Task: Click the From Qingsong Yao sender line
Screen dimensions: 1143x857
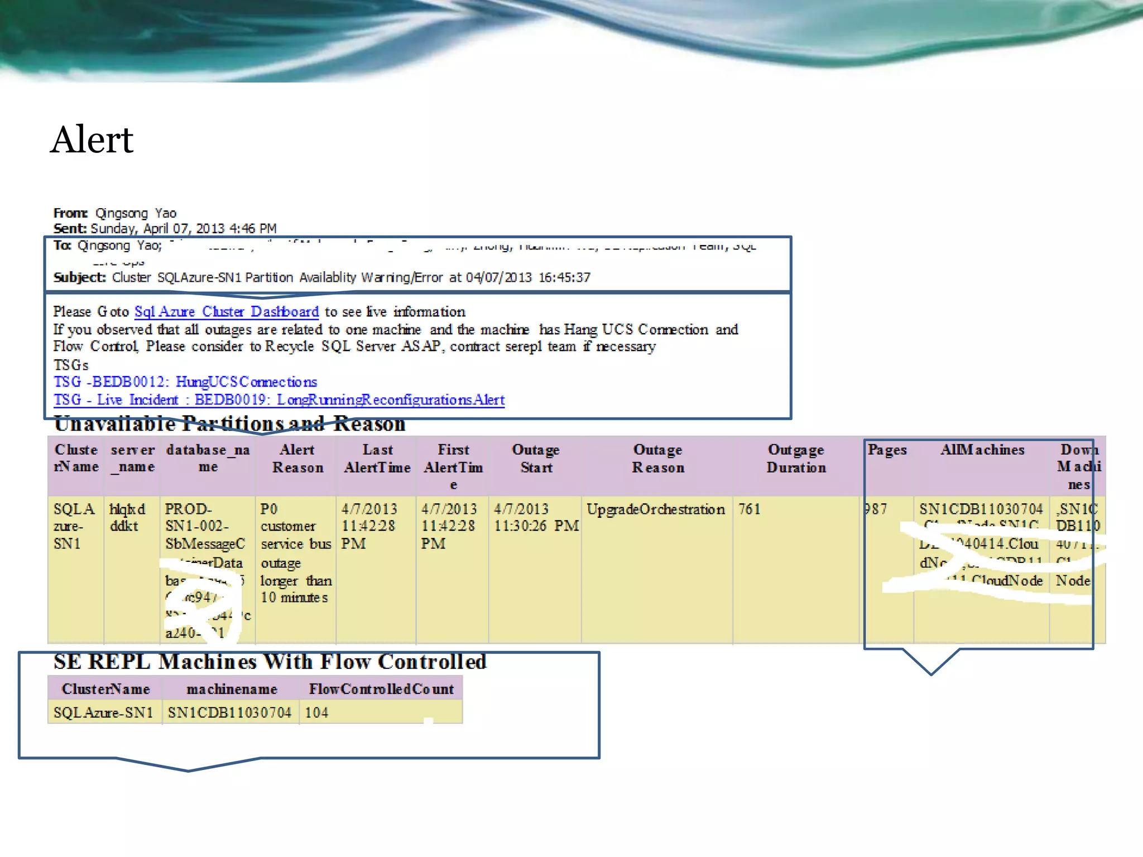Action: (x=115, y=213)
